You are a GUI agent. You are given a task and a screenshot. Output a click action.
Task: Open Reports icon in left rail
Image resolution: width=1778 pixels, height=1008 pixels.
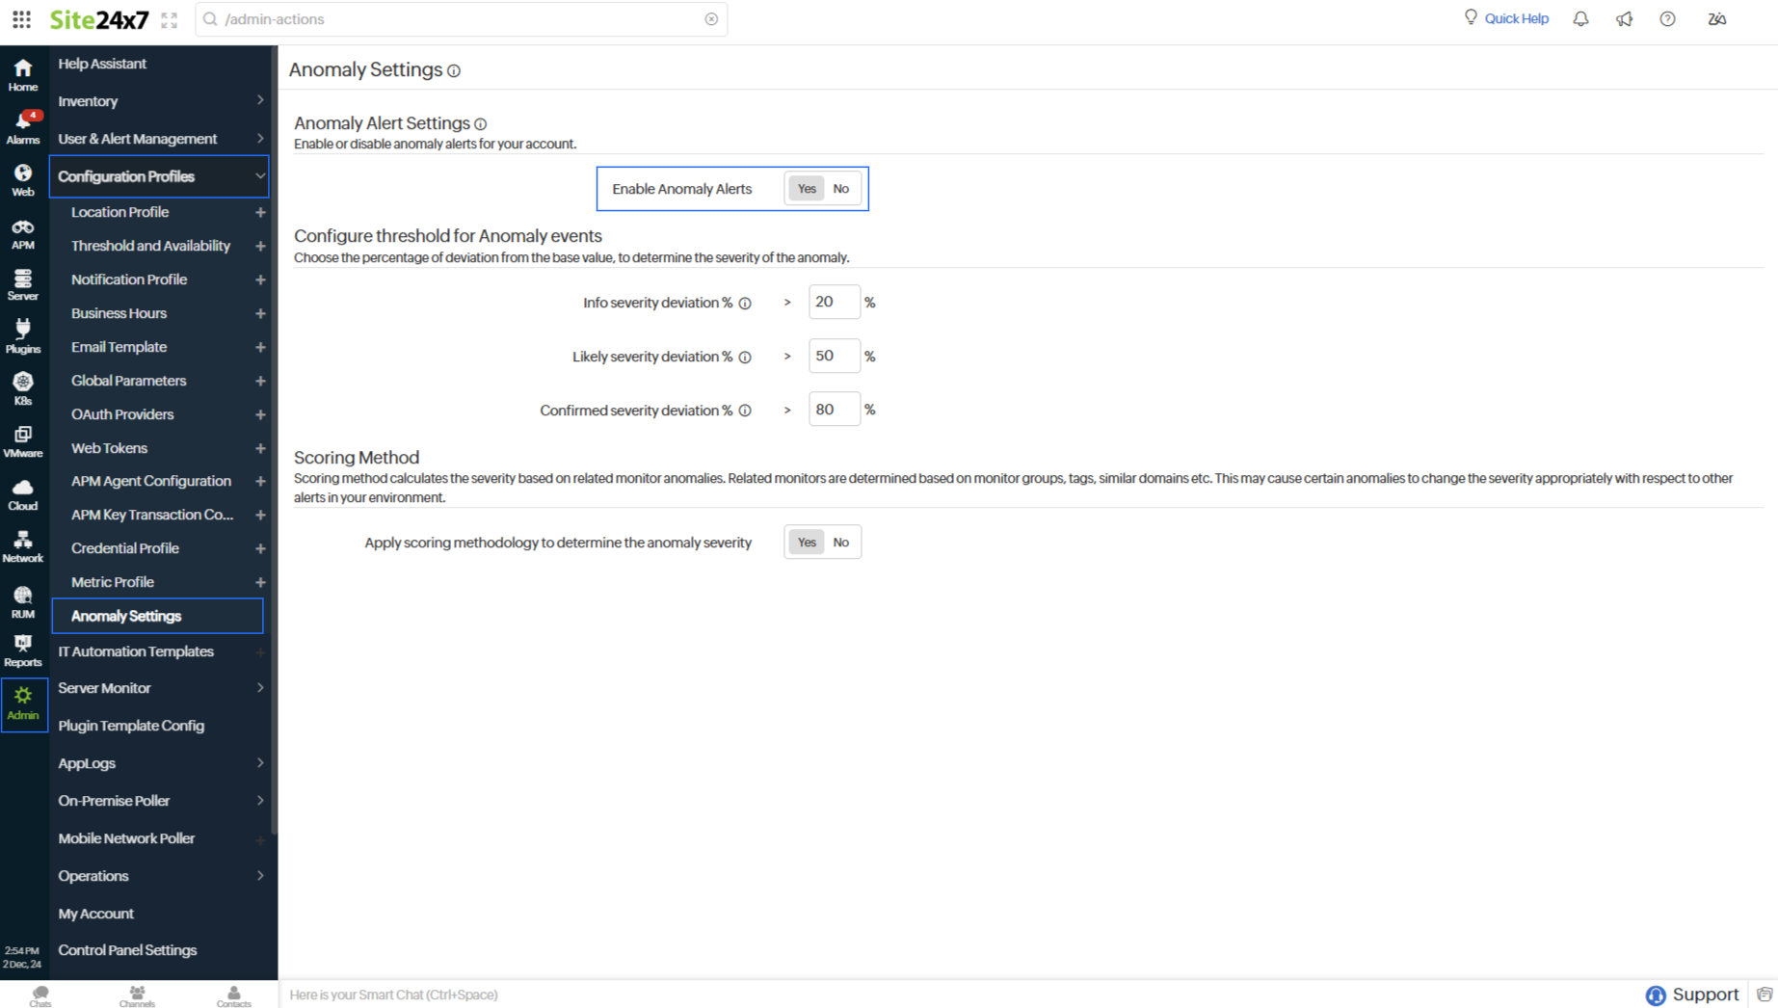click(x=23, y=651)
